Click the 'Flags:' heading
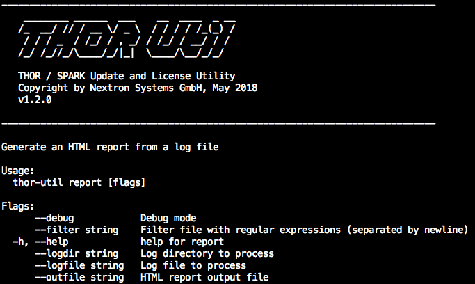The image size is (475, 284). pos(18,206)
